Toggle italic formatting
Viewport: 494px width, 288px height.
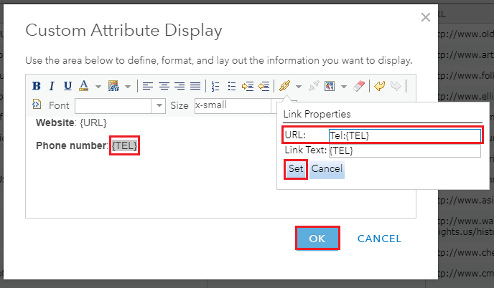[52, 86]
